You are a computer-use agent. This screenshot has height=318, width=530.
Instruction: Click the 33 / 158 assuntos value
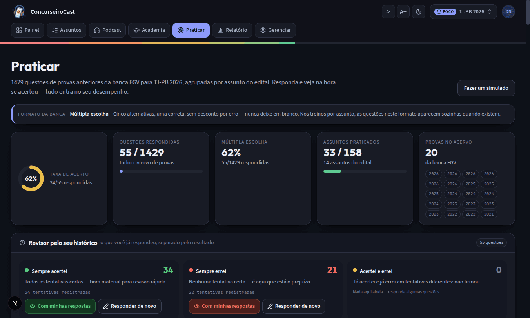coord(343,153)
